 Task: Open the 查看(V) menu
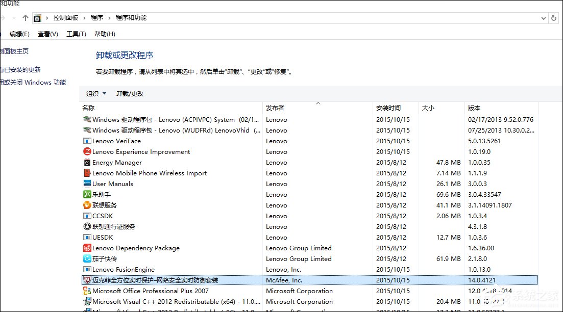[x=47, y=34]
